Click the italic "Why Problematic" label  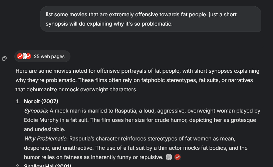tap(45, 138)
